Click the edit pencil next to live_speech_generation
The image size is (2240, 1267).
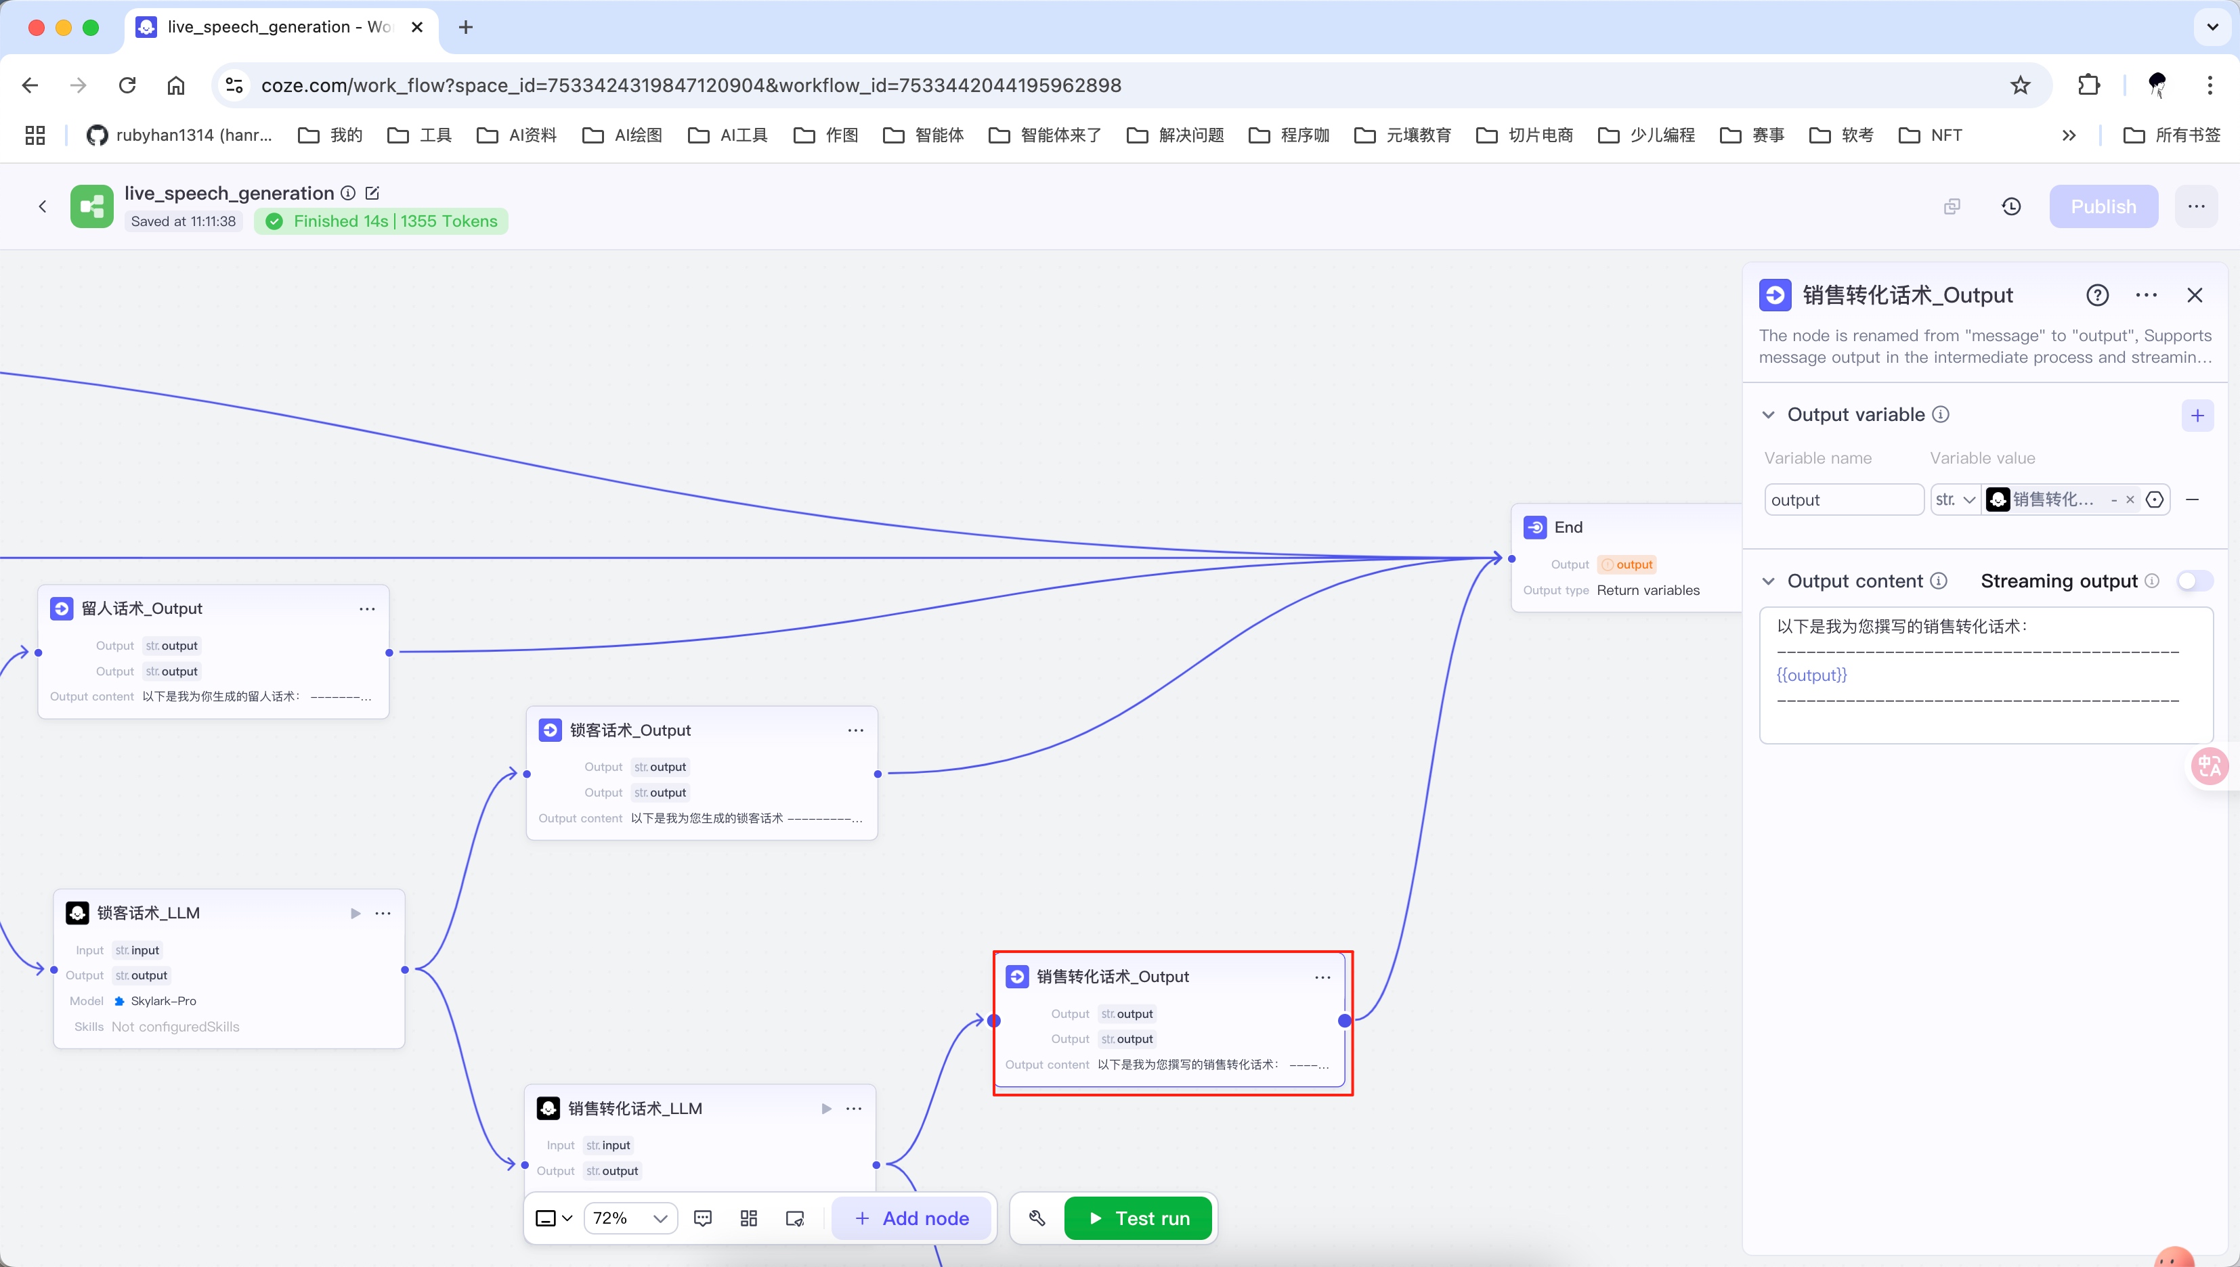pos(372,193)
